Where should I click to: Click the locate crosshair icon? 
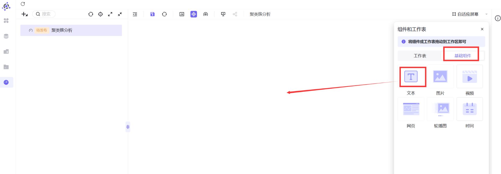(x=100, y=14)
